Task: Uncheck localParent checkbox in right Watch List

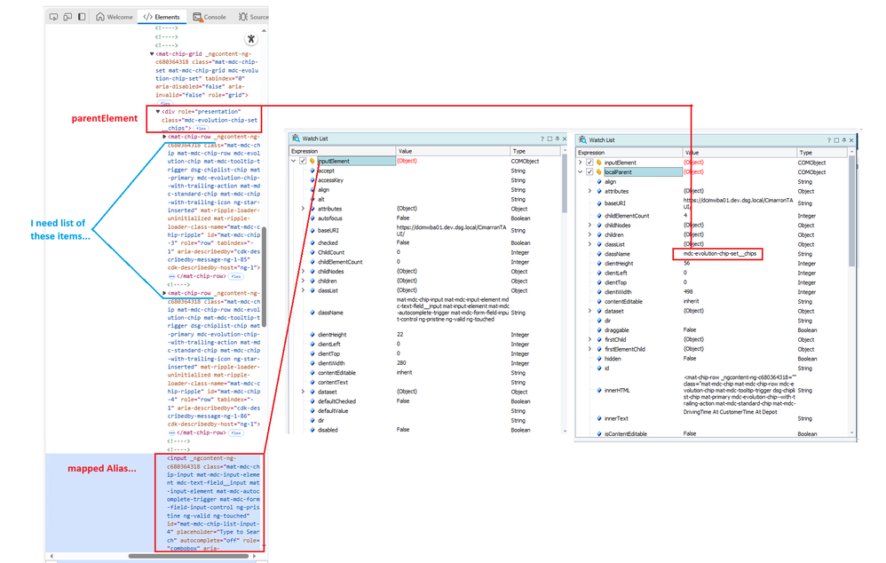Action: [x=589, y=172]
